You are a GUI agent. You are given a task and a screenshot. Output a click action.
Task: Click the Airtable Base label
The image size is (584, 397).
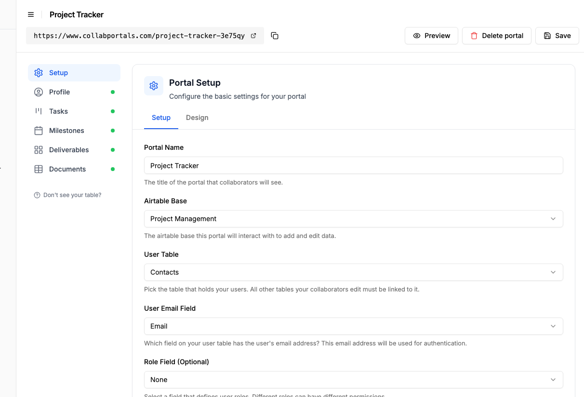pyautogui.click(x=165, y=201)
